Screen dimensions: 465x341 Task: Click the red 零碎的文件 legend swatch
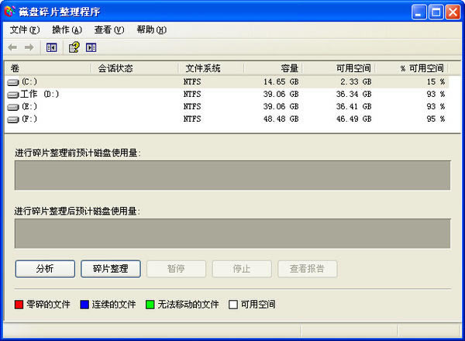click(x=19, y=305)
